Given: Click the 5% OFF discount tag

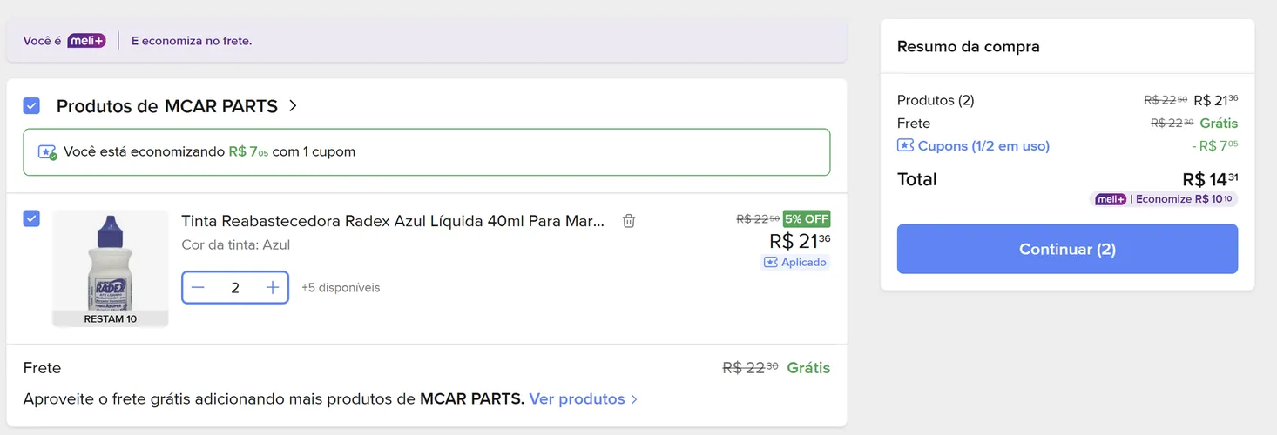Looking at the screenshot, I should pyautogui.click(x=807, y=219).
